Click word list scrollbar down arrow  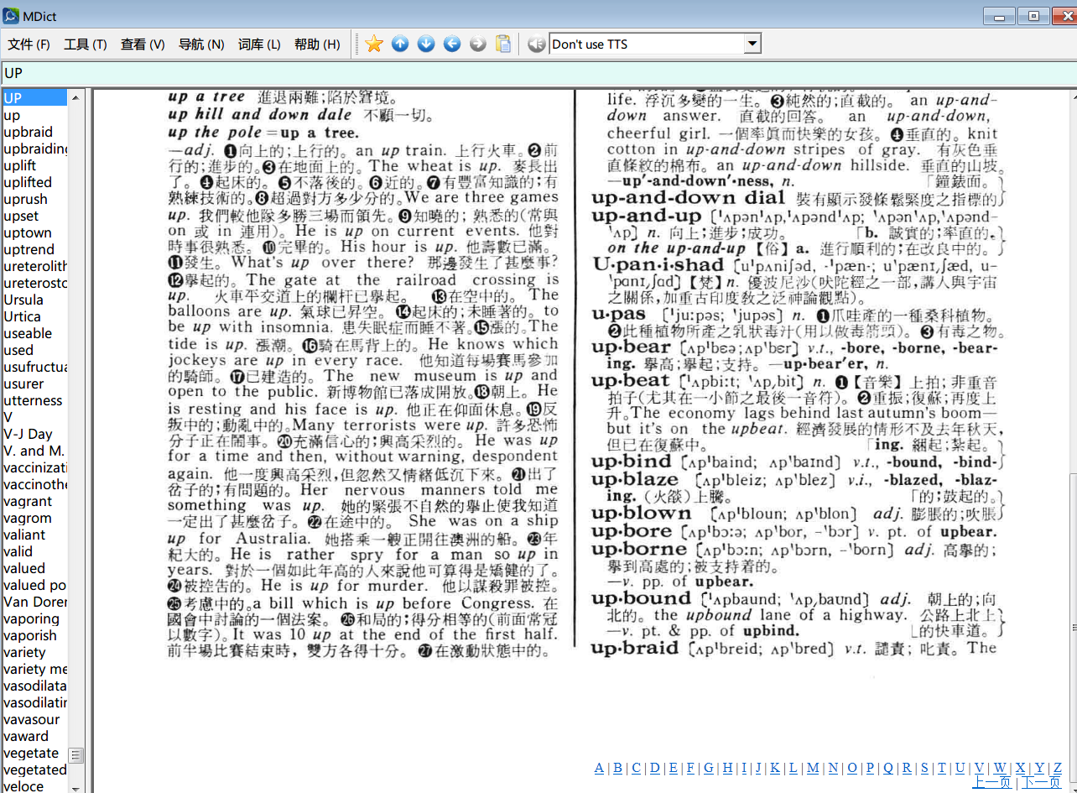click(x=75, y=788)
